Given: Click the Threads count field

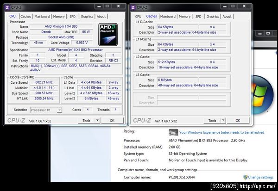Looking at the screenshot, I should (115, 110).
